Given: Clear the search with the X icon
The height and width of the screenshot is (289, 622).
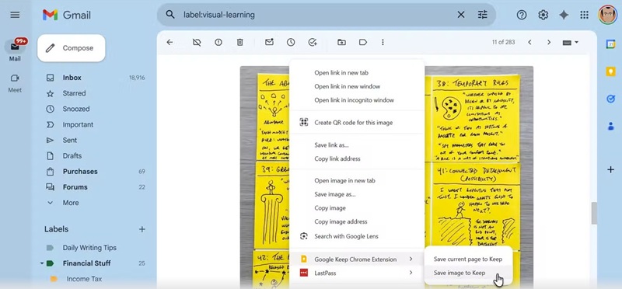Looking at the screenshot, I should [x=461, y=15].
